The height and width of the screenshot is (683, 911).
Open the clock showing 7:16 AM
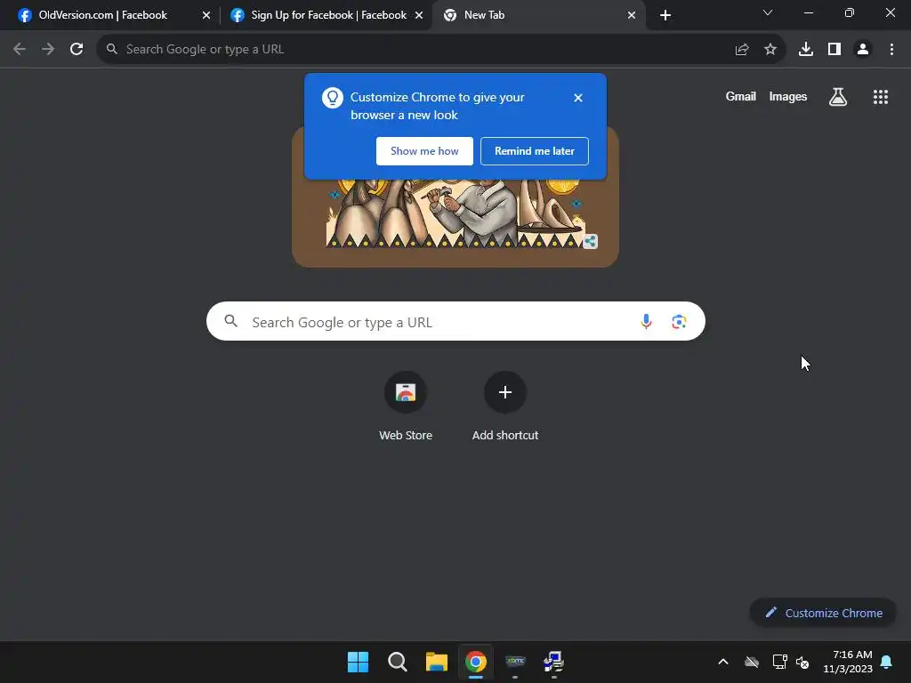[x=848, y=662]
